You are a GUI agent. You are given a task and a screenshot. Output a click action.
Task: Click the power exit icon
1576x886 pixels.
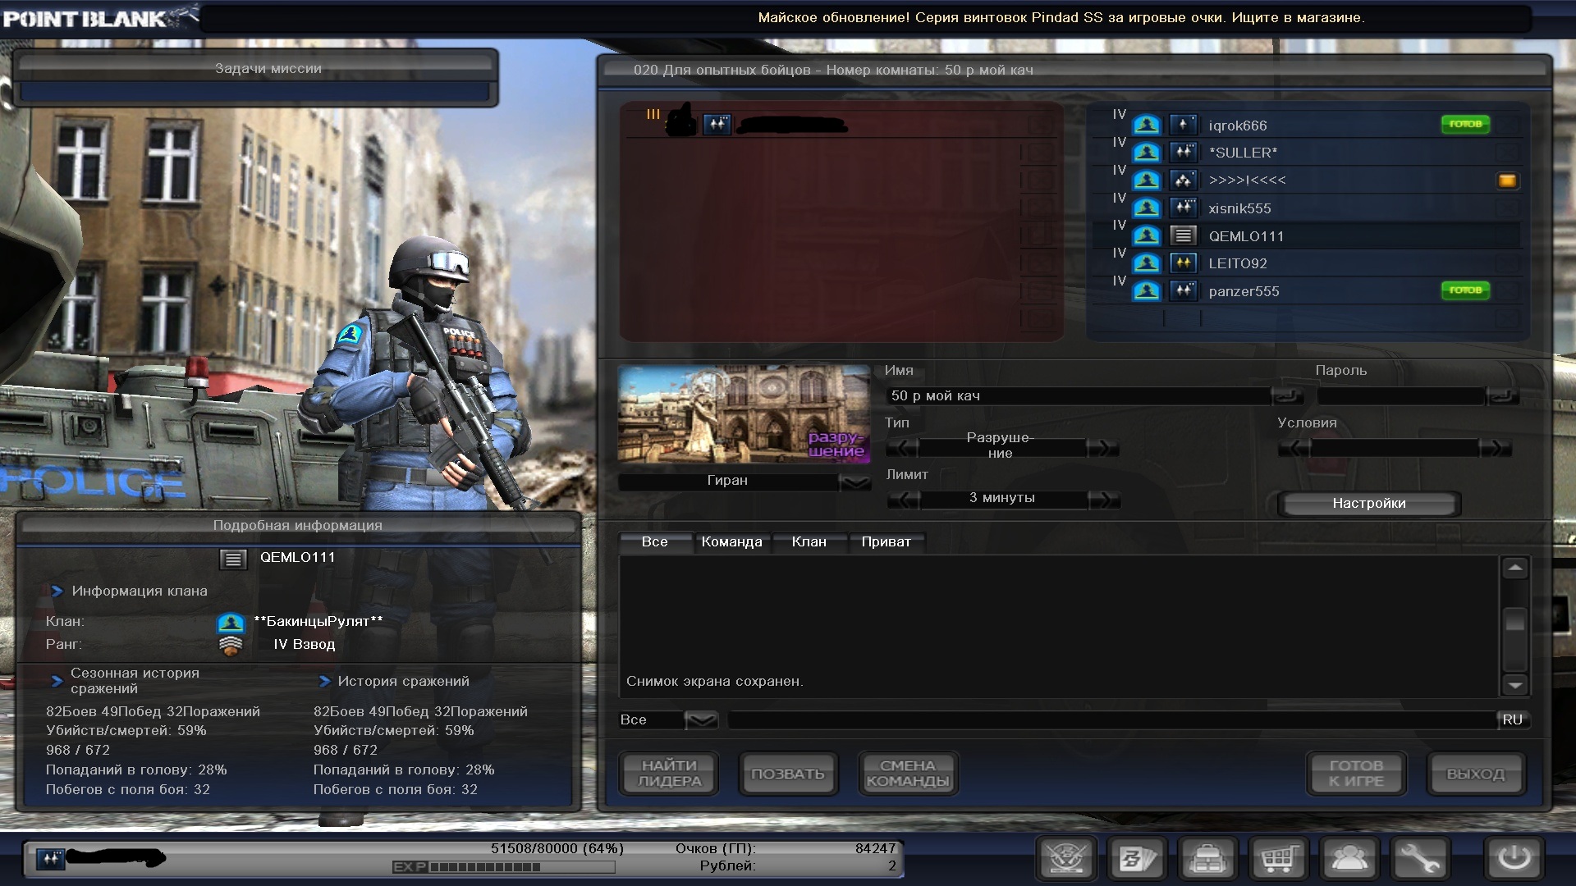pyautogui.click(x=1514, y=859)
